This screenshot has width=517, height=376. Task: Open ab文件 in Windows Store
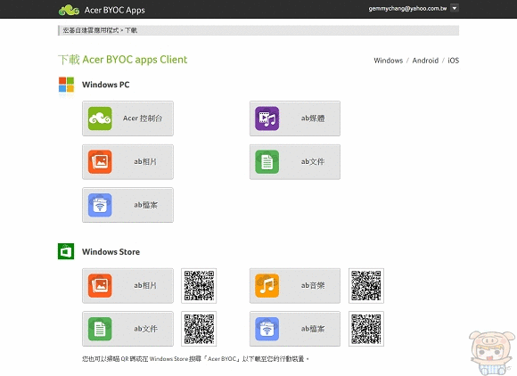pos(128,329)
